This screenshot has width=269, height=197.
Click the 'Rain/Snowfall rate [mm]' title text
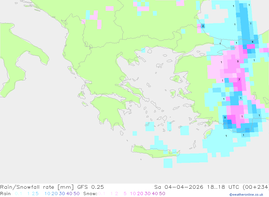coord(37,187)
